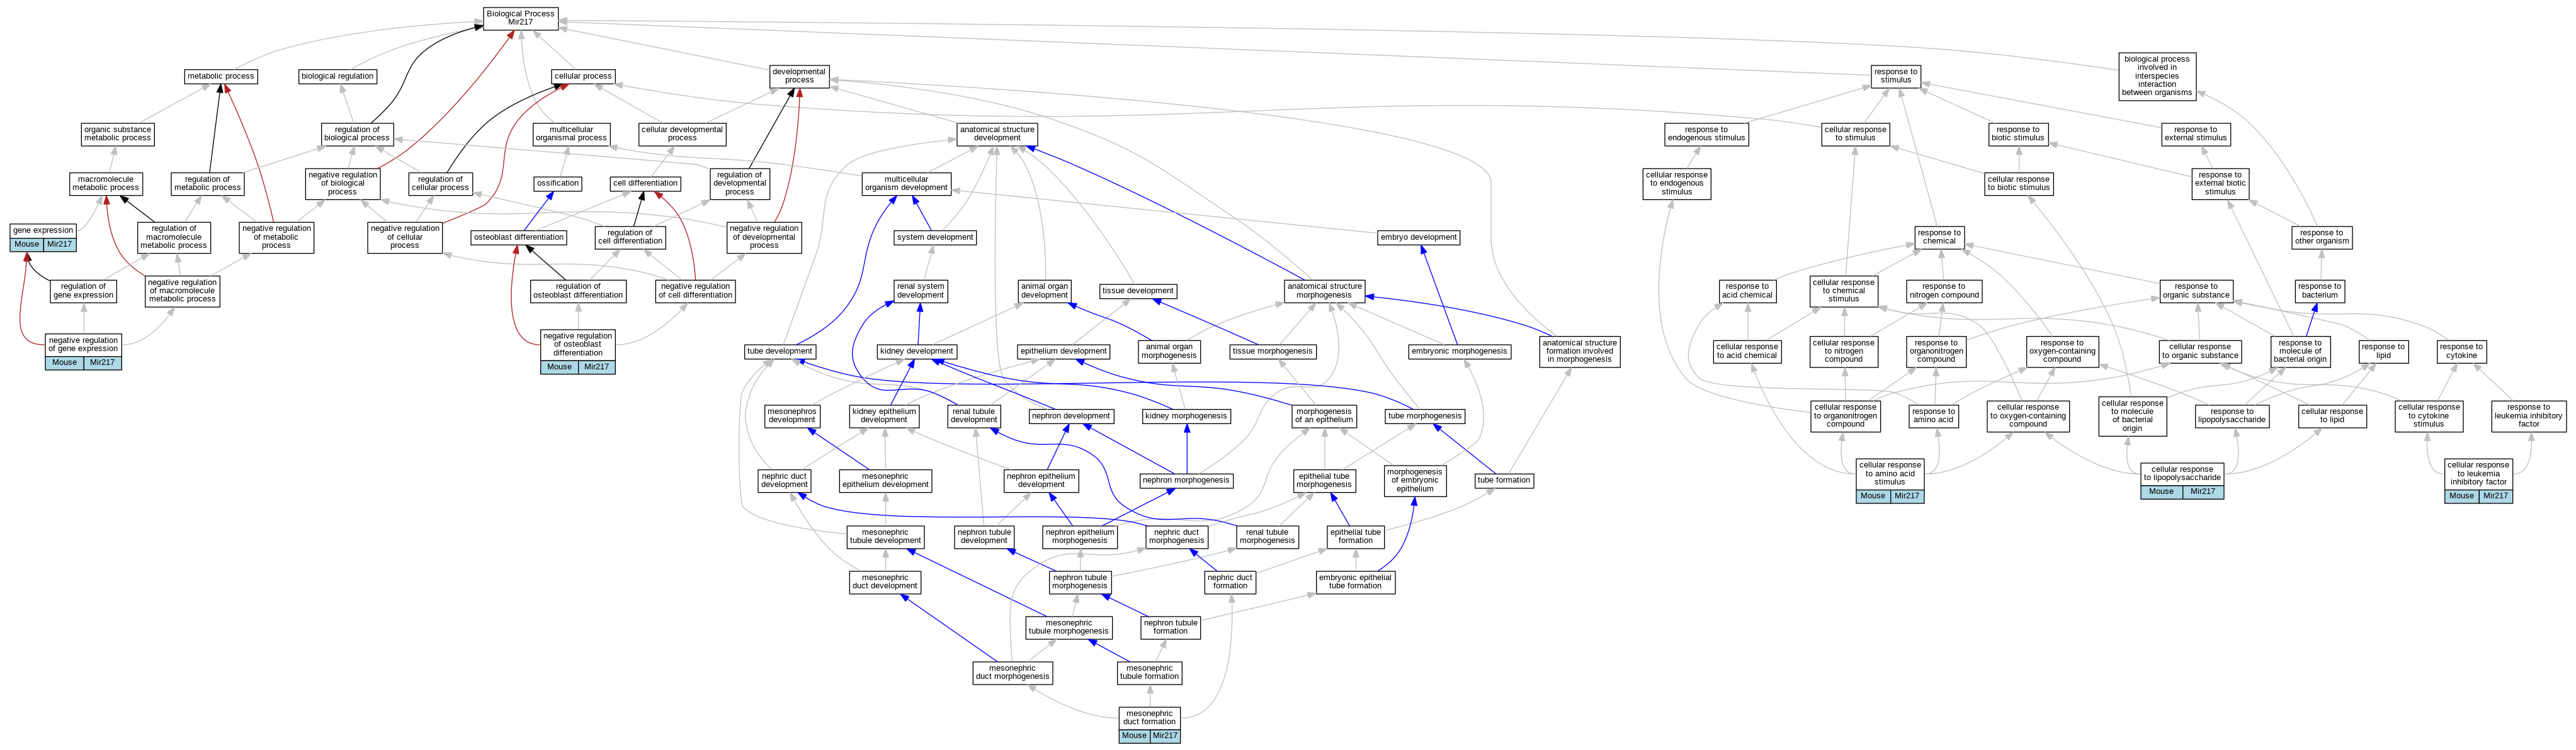The width and height of the screenshot is (2576, 750).
Task: Select 'mesonephric duct morphogenesis' node
Action: click(x=1012, y=673)
